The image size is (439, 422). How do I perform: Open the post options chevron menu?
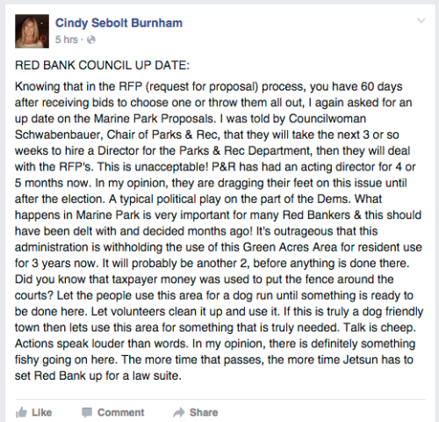421,20
